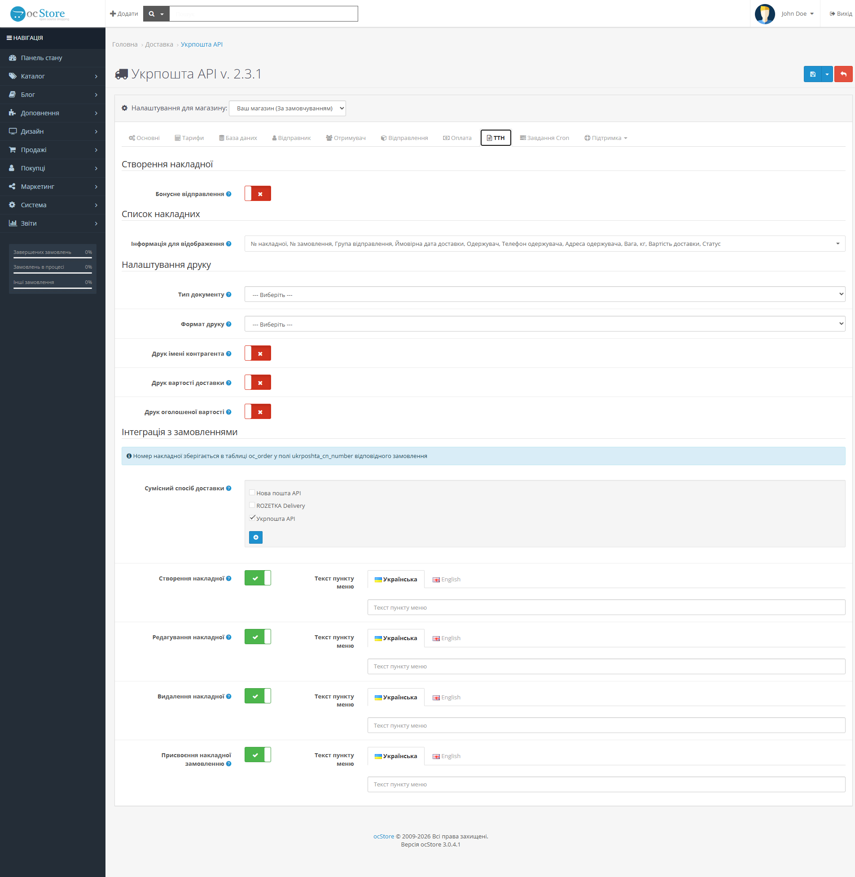Open John Doe user menu
855x877 pixels.
click(797, 13)
